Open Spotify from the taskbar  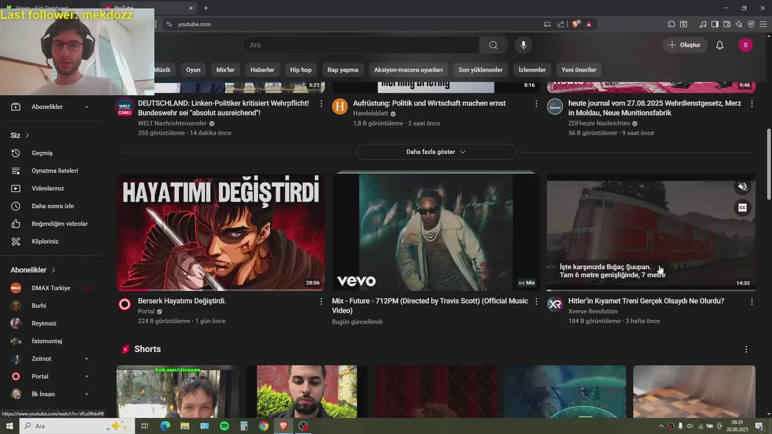(224, 426)
